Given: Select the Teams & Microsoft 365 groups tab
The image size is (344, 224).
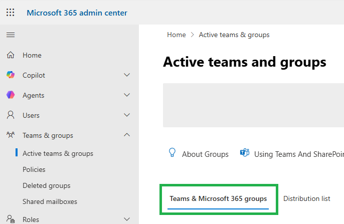Looking at the screenshot, I should coord(218,199).
